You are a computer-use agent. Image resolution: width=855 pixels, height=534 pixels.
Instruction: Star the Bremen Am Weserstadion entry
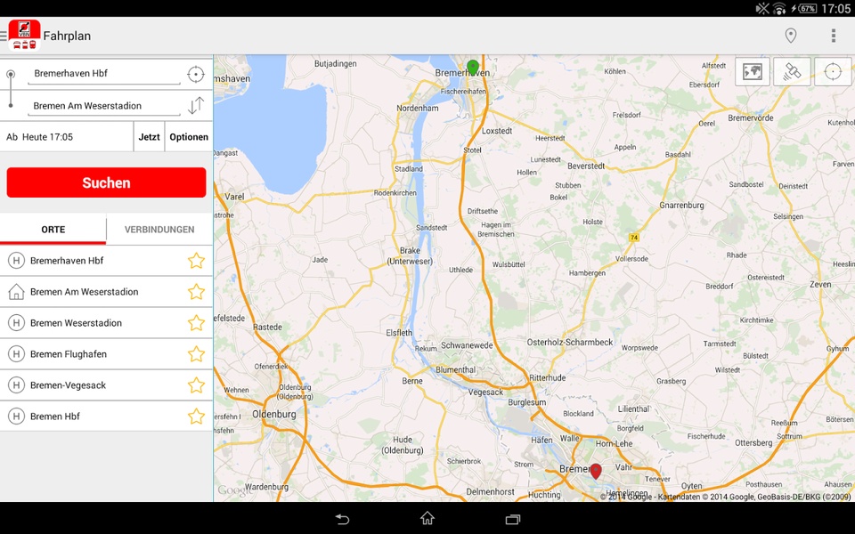(x=196, y=292)
